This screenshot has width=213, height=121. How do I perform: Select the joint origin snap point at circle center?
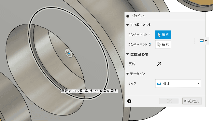point(69,53)
